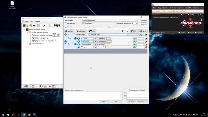Click the quotation marks icon in tree toolbar

pos(34,26)
